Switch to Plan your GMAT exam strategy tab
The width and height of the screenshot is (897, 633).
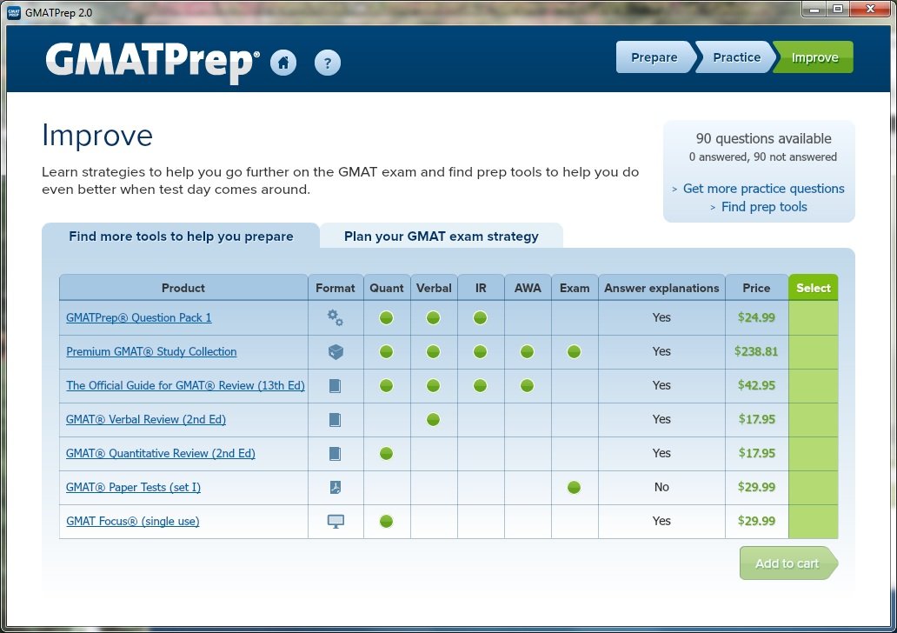(441, 237)
